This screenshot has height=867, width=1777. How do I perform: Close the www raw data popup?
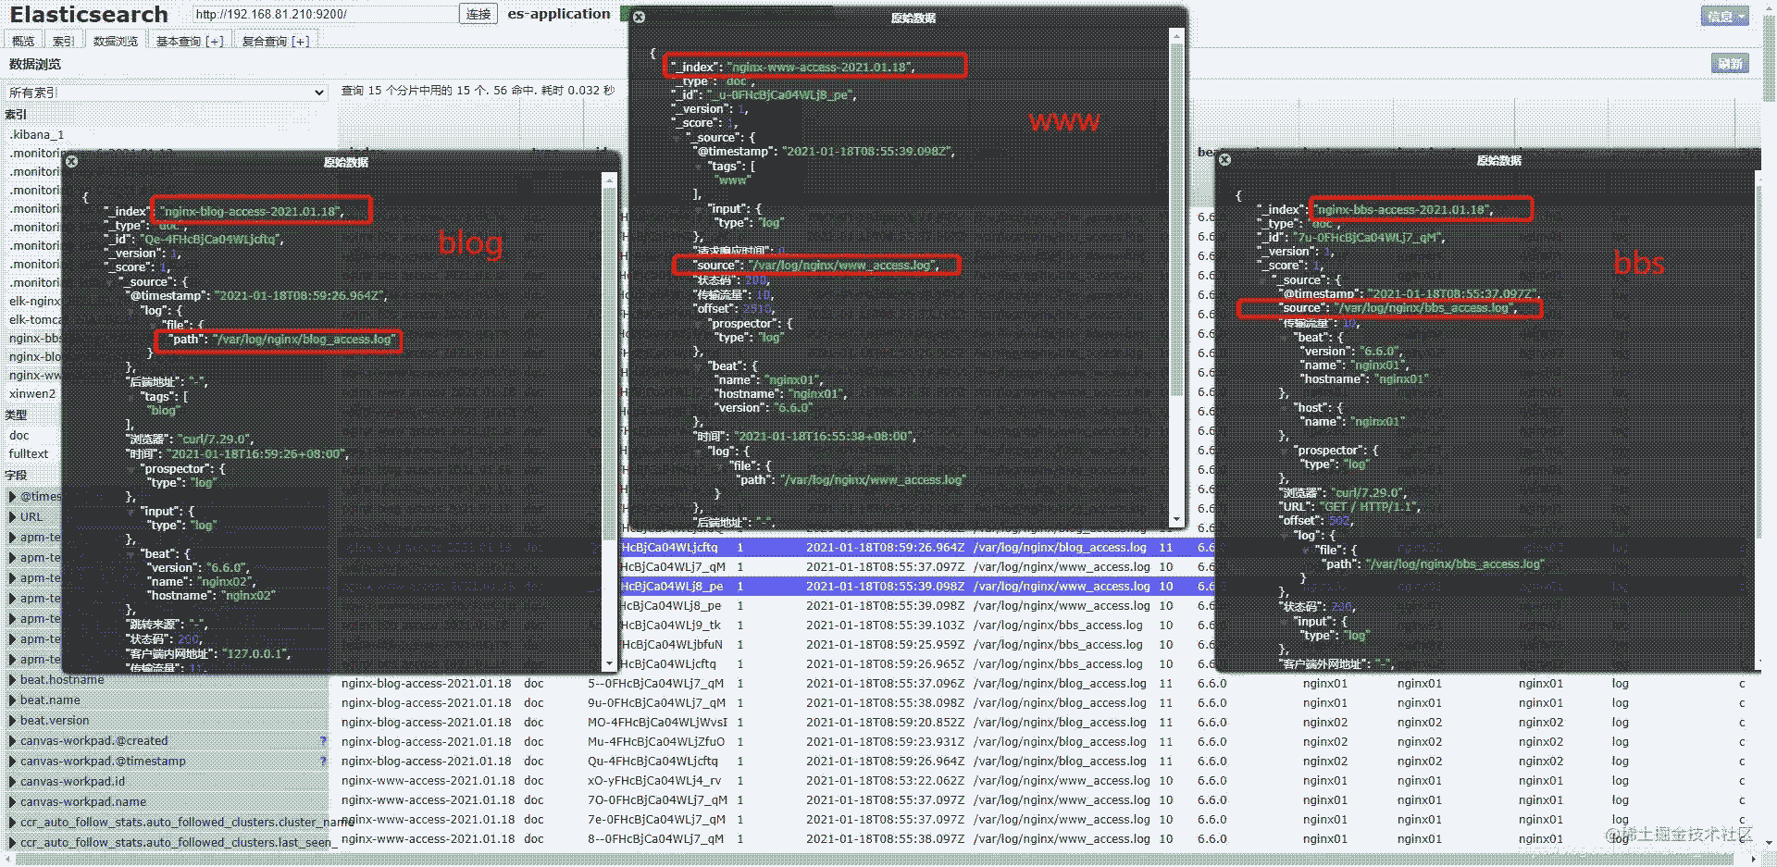639,18
